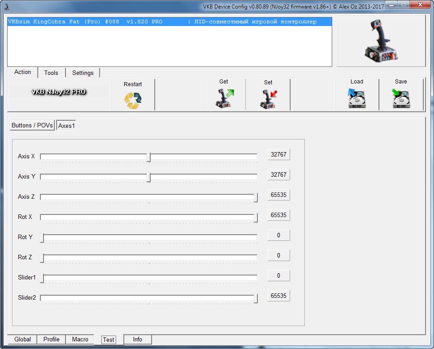Click the Set joystick icon
Image resolution: width=434 pixels, height=349 pixels.
268,99
